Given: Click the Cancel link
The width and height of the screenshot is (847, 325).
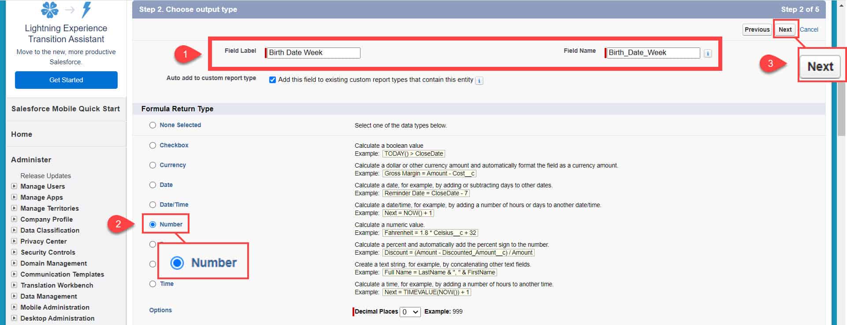Looking at the screenshot, I should point(809,29).
